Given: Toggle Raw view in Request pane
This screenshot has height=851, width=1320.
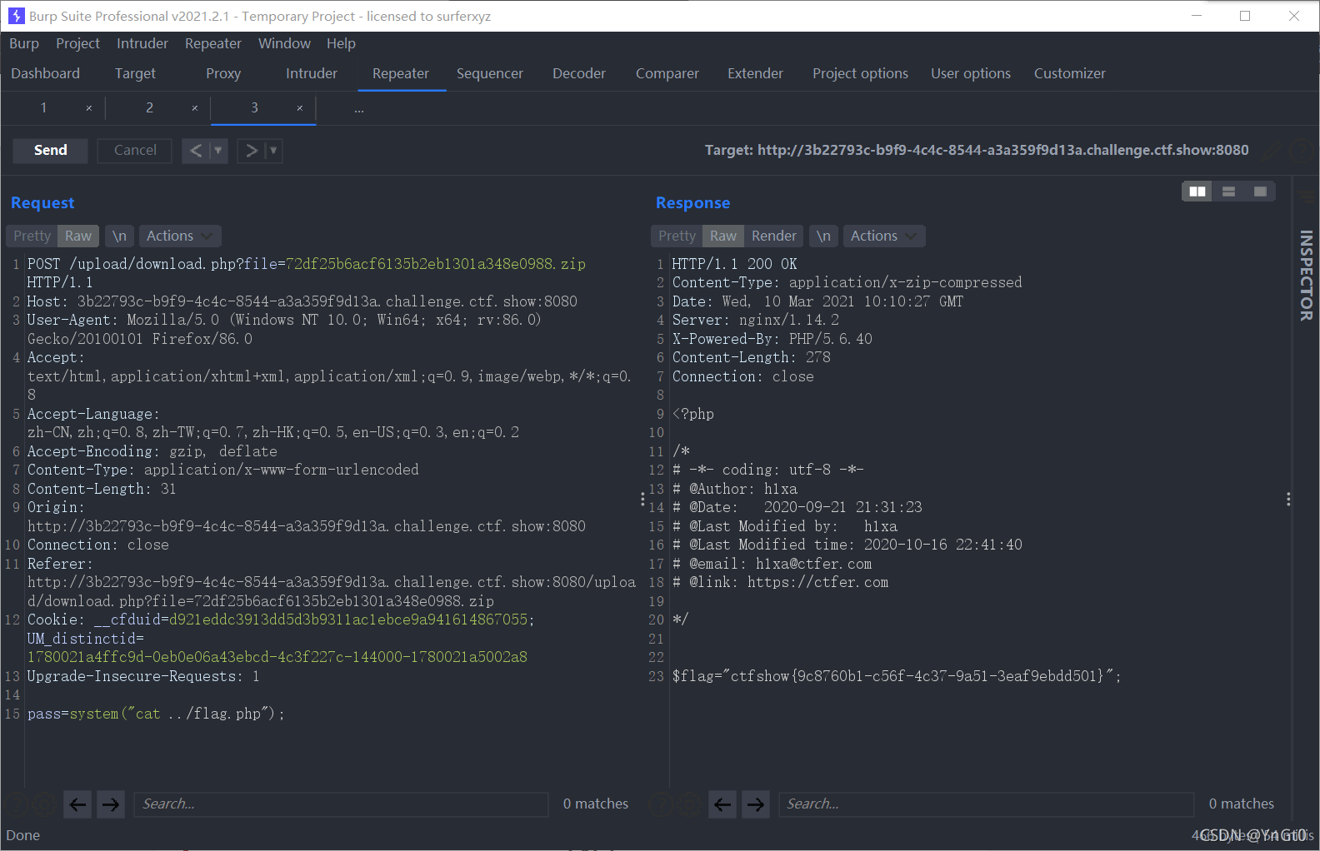Looking at the screenshot, I should coord(78,236).
